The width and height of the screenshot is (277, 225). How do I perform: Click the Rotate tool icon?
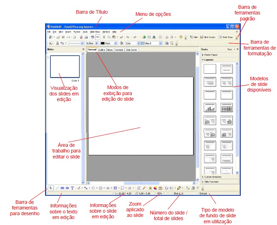point(166,188)
